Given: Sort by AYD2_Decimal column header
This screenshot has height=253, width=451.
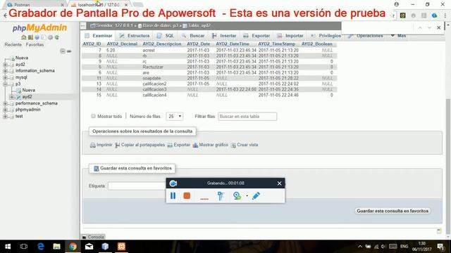Looking at the screenshot, I should pyautogui.click(x=122, y=44).
